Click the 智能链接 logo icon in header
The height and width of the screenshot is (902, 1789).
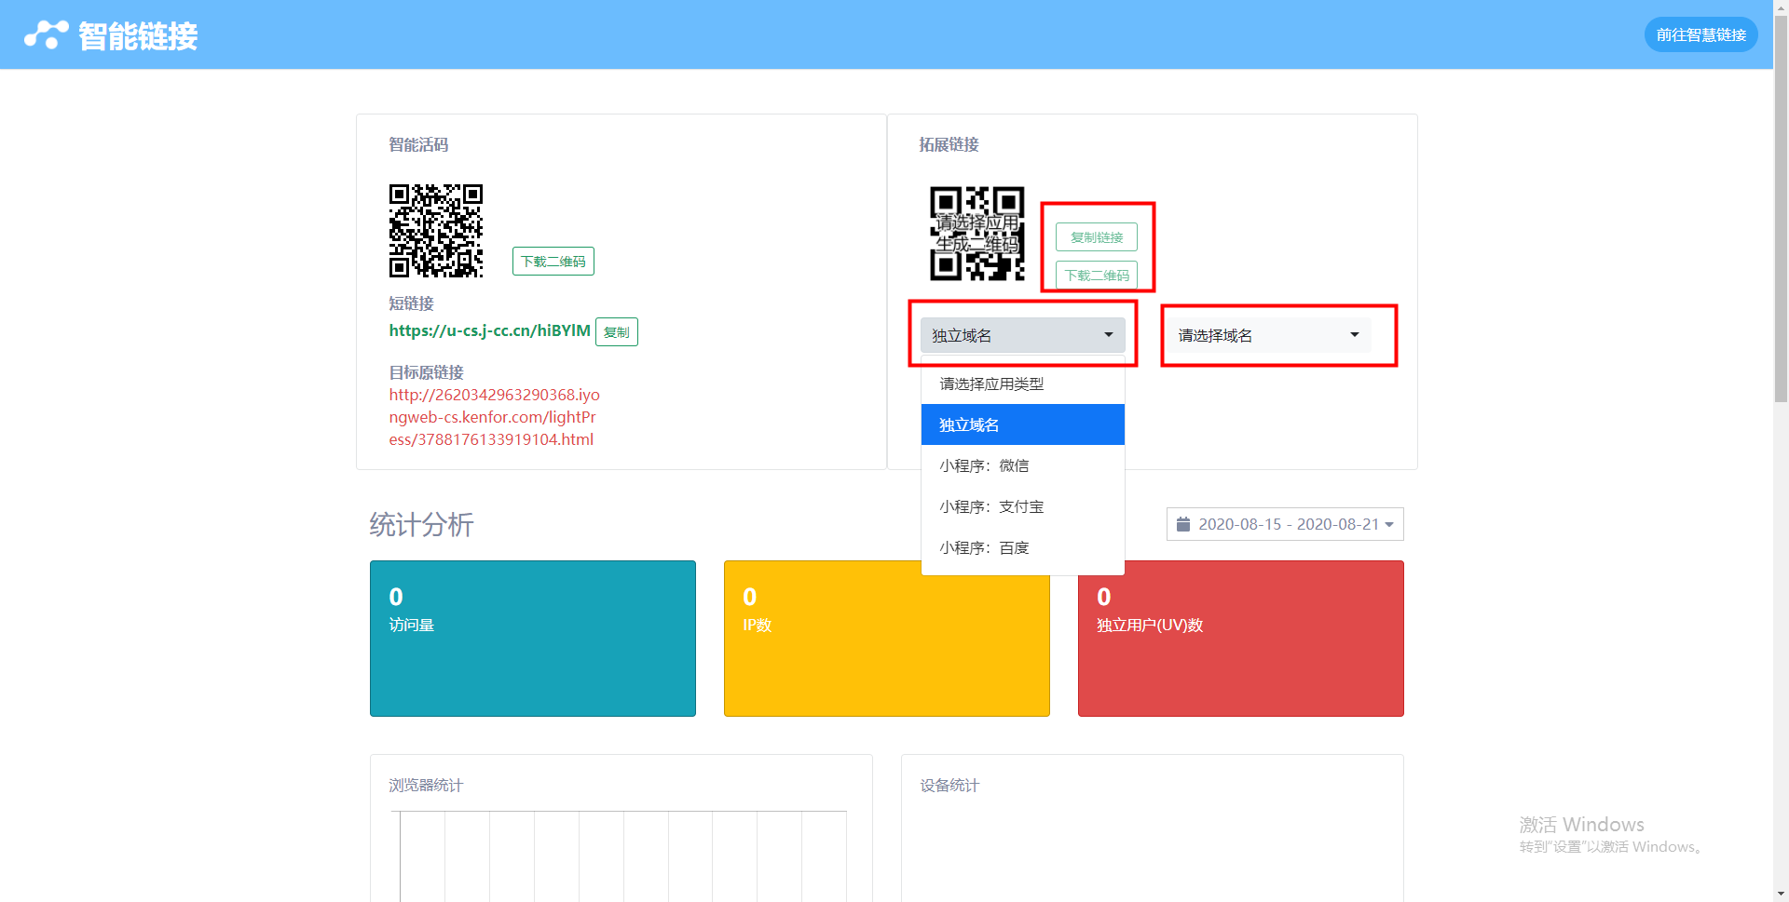pos(46,35)
